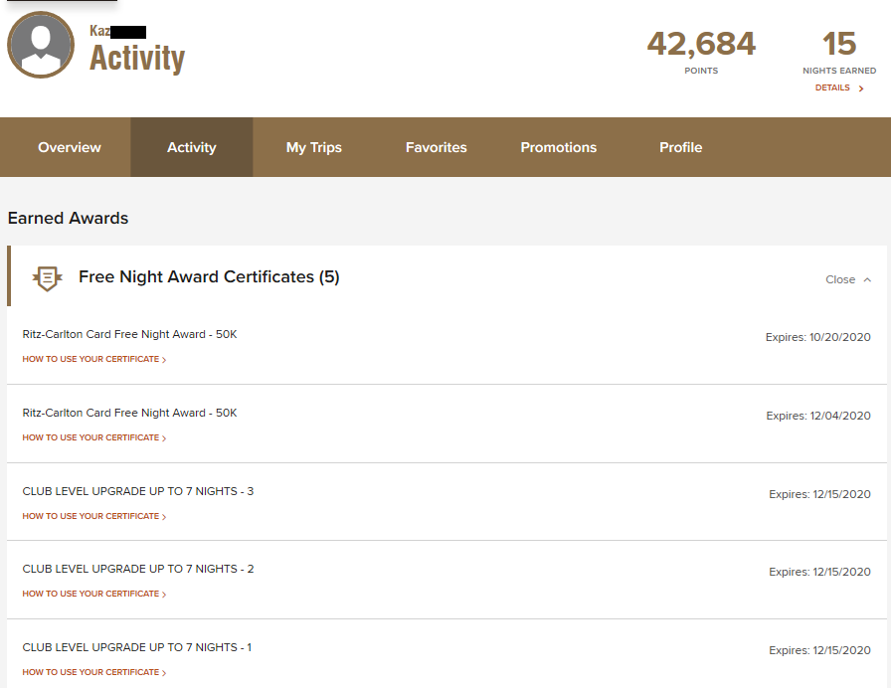Click Free Night Award Certificates (5) heading

point(209,276)
